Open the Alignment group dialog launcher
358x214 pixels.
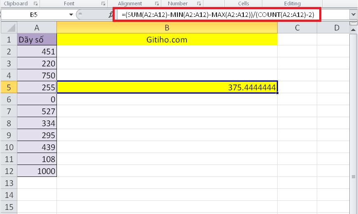(x=157, y=4)
